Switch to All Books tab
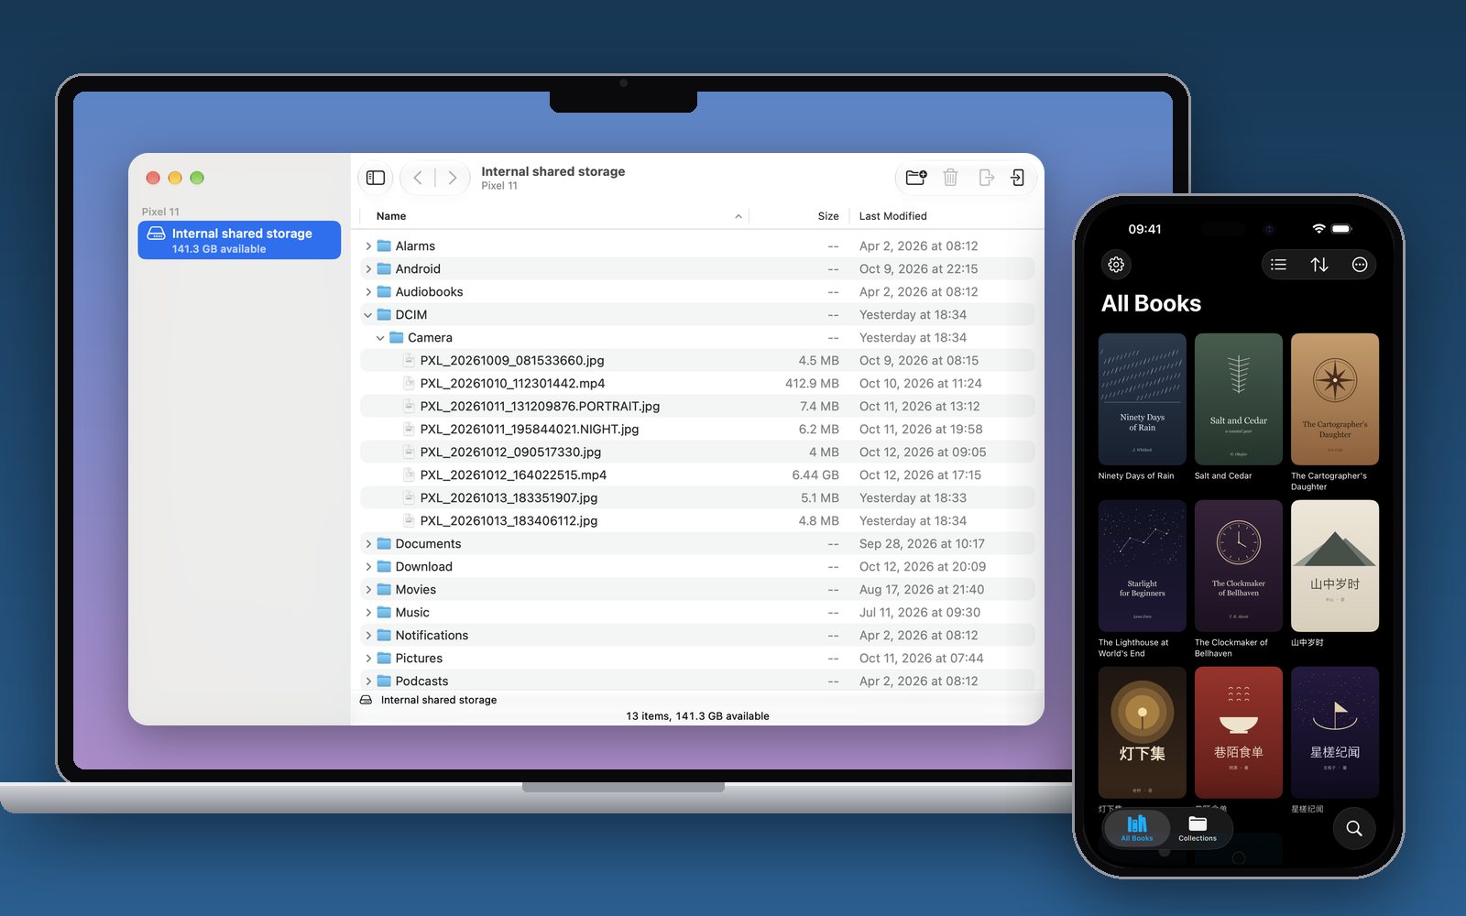This screenshot has width=1466, height=916. pos(1137,828)
